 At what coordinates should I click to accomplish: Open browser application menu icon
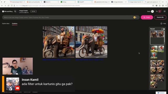coord(166,5)
